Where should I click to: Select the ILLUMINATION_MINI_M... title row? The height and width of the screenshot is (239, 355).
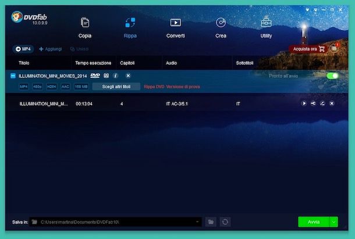pos(176,104)
